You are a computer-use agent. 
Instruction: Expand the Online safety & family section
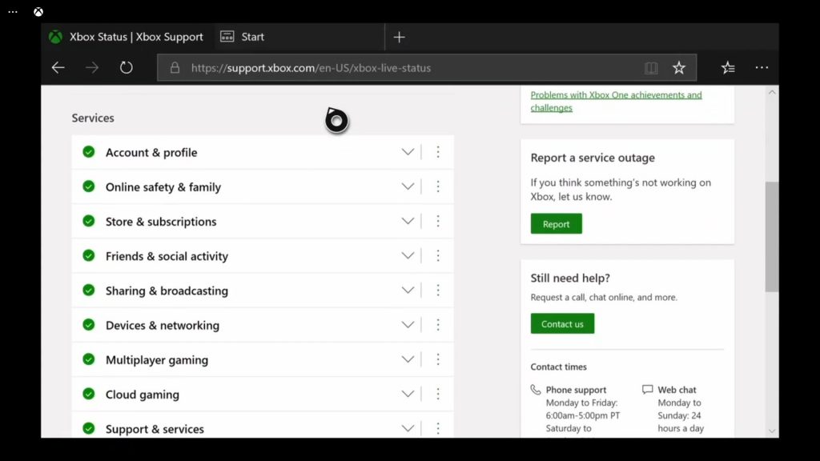(x=408, y=186)
